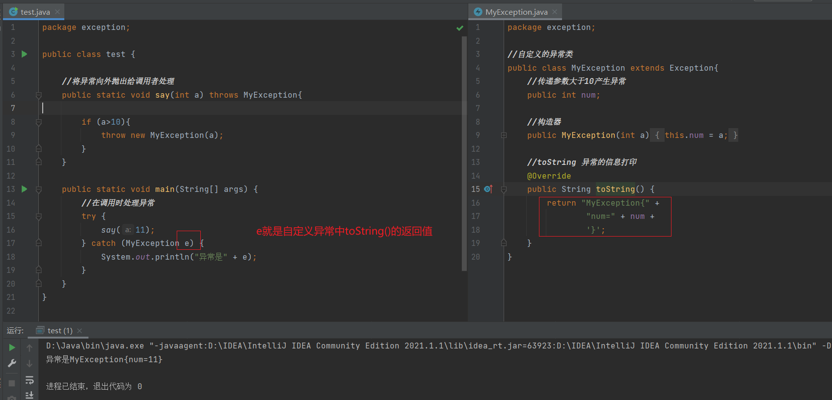832x400 pixels.
Task: Run main method from line 13 gutter arrow
Action: [x=25, y=189]
